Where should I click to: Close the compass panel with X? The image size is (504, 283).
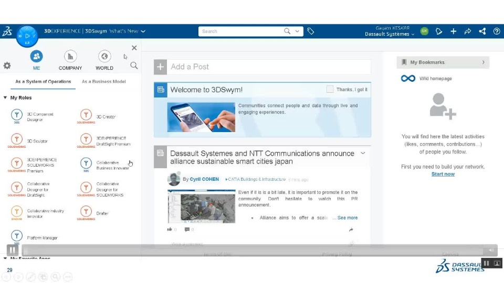tap(134, 48)
